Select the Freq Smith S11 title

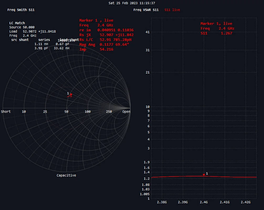21,10
